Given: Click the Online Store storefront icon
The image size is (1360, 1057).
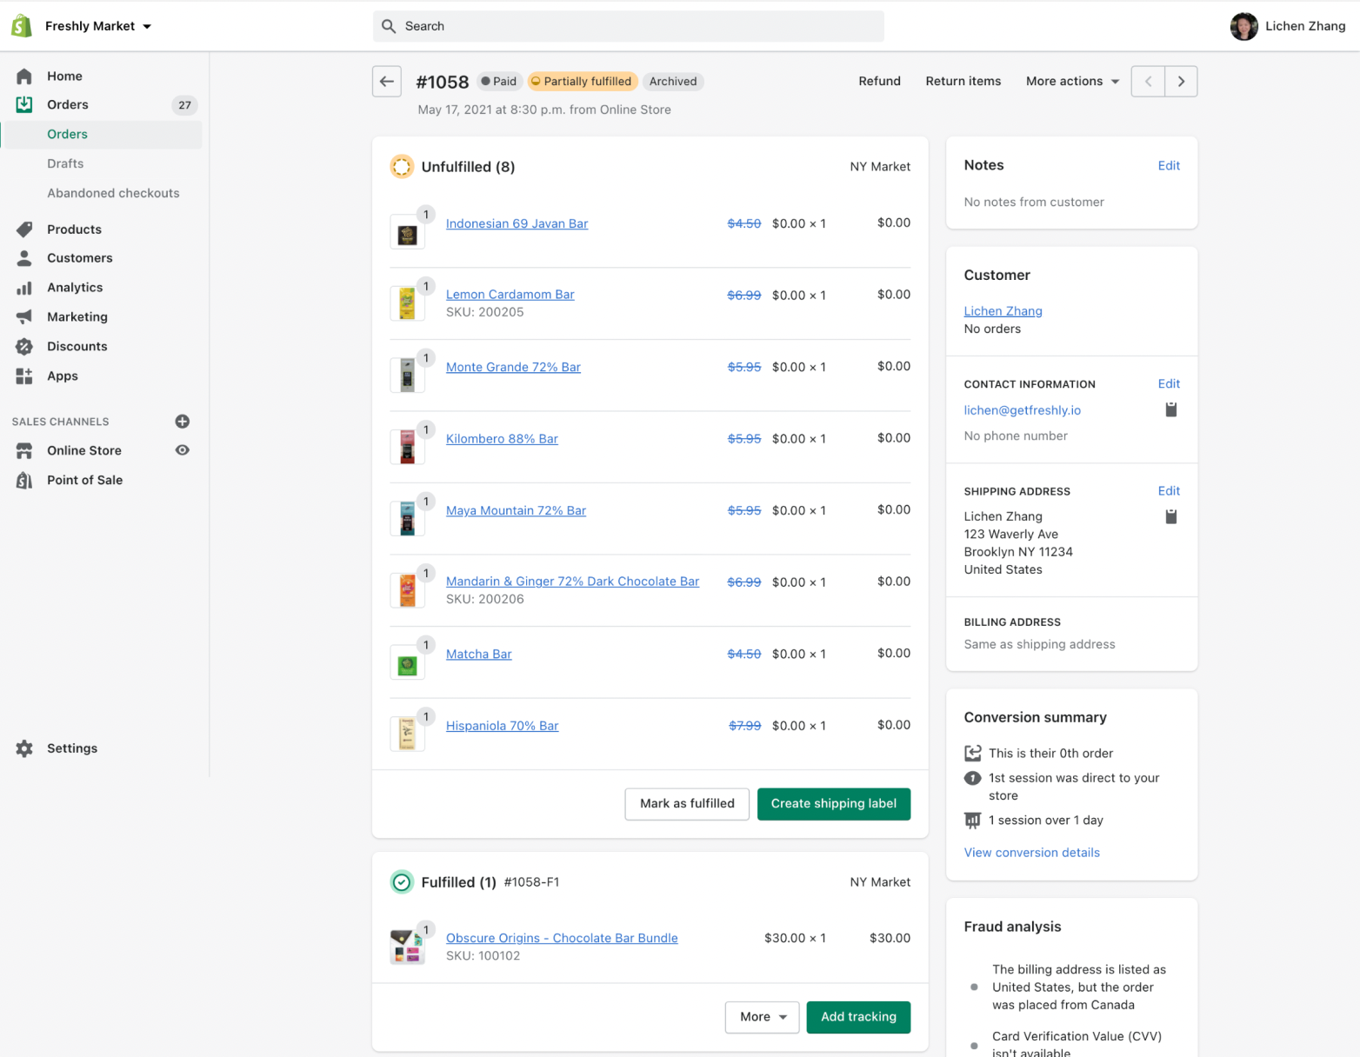Looking at the screenshot, I should (x=24, y=451).
